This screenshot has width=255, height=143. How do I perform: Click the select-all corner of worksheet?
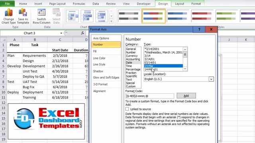4,40
